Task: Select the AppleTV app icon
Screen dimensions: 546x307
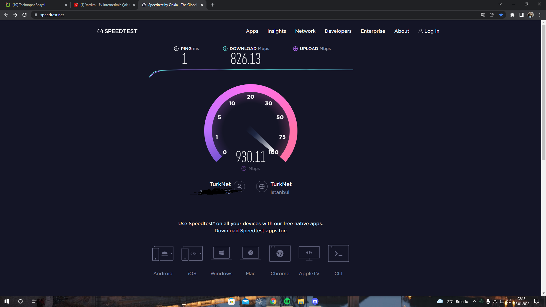Action: [x=309, y=253]
